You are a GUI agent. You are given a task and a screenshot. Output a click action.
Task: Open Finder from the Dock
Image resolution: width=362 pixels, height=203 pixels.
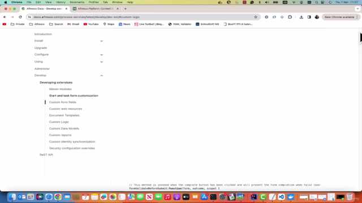coord(12,197)
